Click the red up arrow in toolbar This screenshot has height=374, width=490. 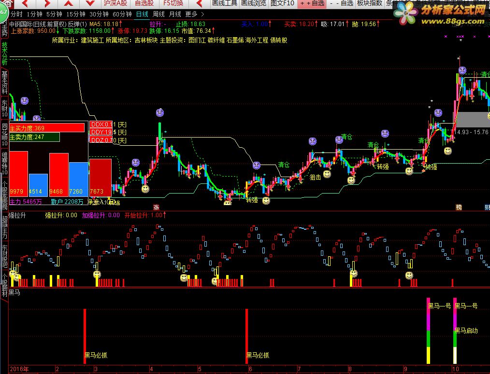[69, 4]
